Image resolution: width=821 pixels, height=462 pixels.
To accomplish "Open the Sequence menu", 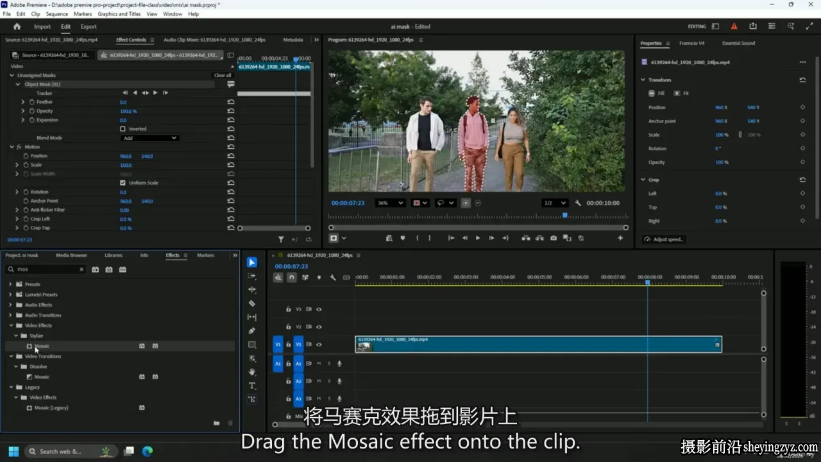I will pos(57,13).
